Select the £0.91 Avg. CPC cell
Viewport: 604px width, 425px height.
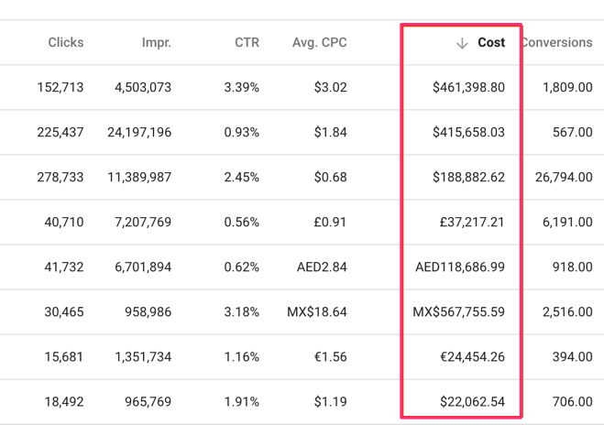click(330, 223)
